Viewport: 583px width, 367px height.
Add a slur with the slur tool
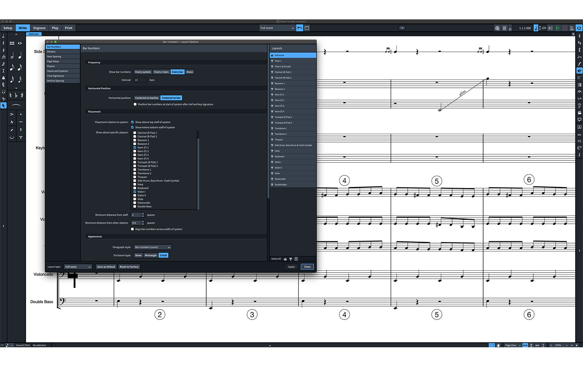point(16,105)
